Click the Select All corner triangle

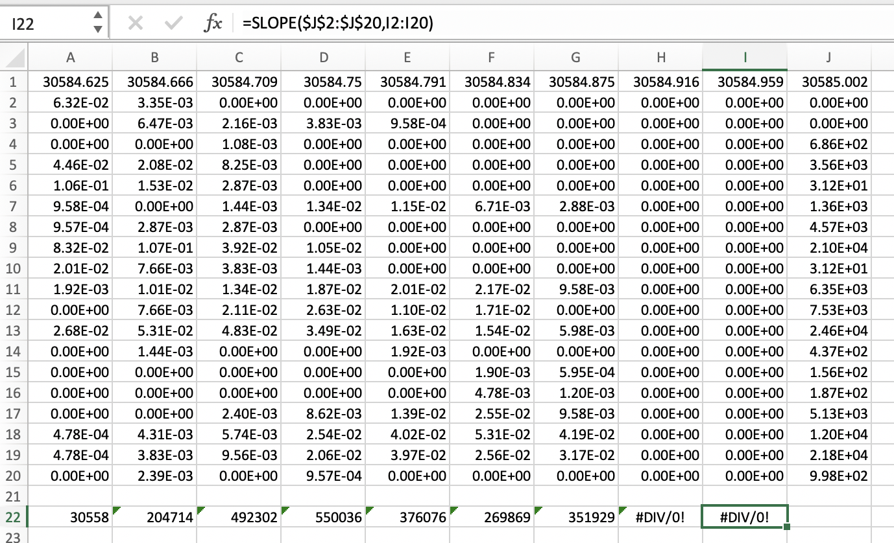14,57
